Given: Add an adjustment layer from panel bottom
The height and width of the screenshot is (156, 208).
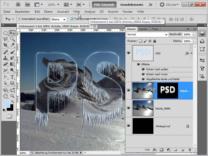Looking at the screenshot, I should 168,150.
